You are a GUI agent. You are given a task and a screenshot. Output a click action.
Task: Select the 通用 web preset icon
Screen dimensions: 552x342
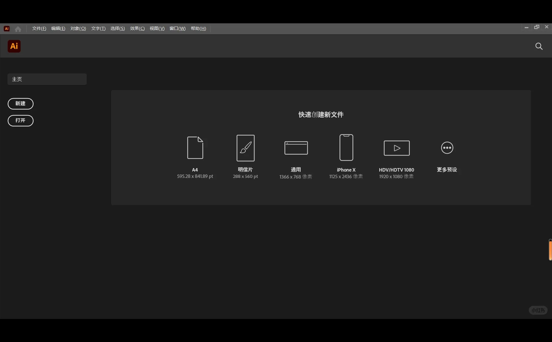click(296, 148)
